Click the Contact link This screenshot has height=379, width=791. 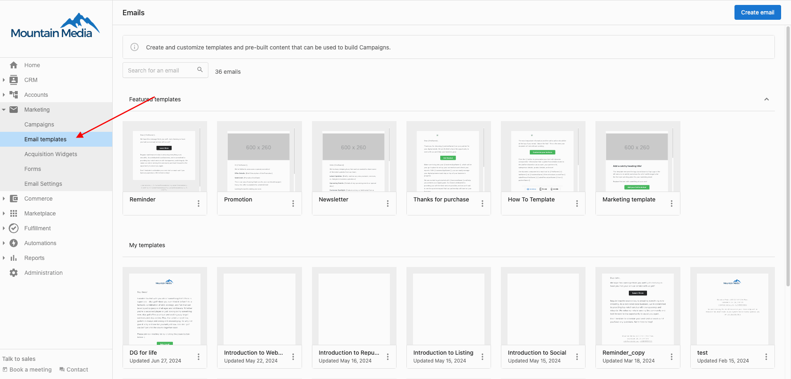tap(74, 370)
